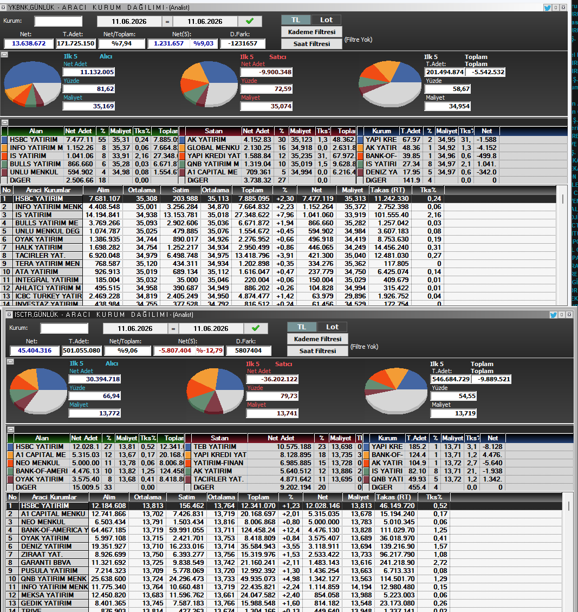Click red swatch beside NEO MENKUL in ISCTR Alan table

(10, 463)
